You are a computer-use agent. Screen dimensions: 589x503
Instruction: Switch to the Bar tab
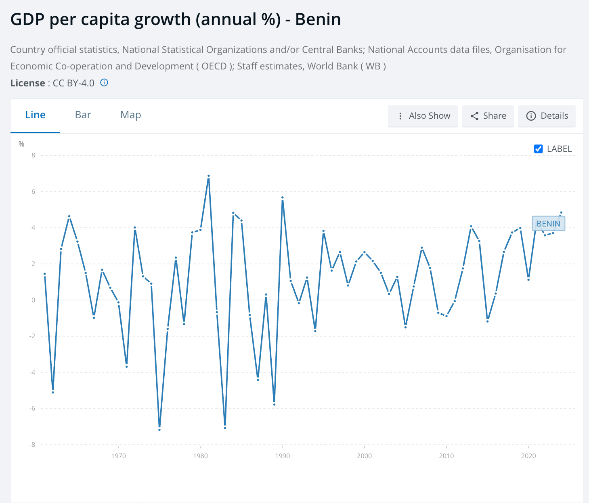[83, 115]
